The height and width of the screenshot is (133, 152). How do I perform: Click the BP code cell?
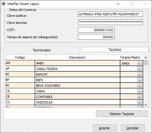[x=20, y=80]
